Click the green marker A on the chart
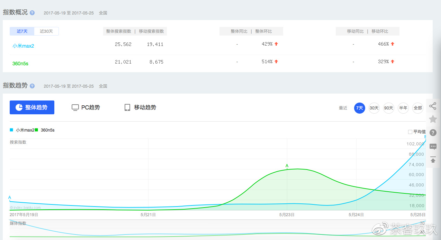Viewport: 441px width, 240px height. click(x=287, y=166)
